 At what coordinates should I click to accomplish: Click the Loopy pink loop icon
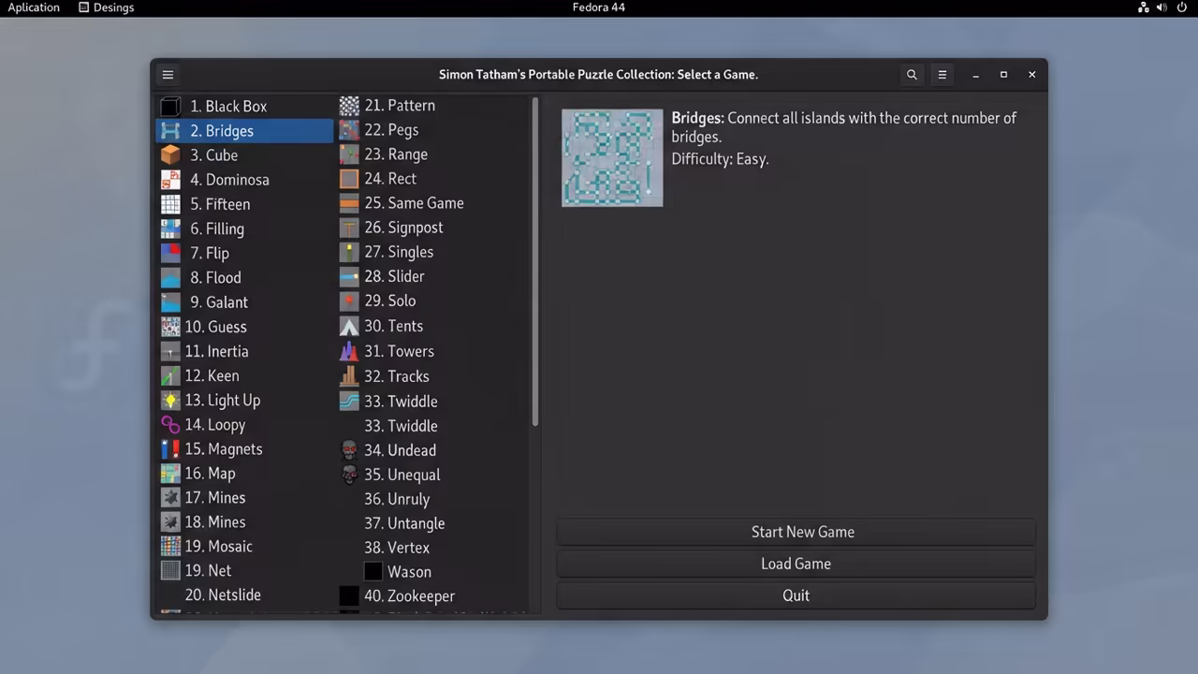(170, 424)
